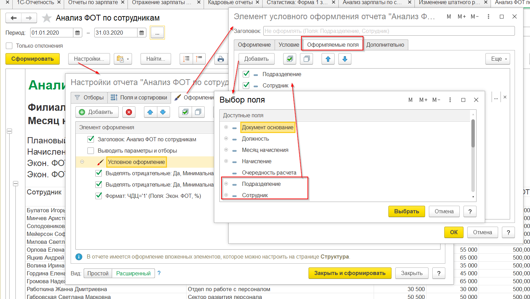530x299 pixels.
Task: Open Оформляемые поля tab
Action: pos(333,45)
